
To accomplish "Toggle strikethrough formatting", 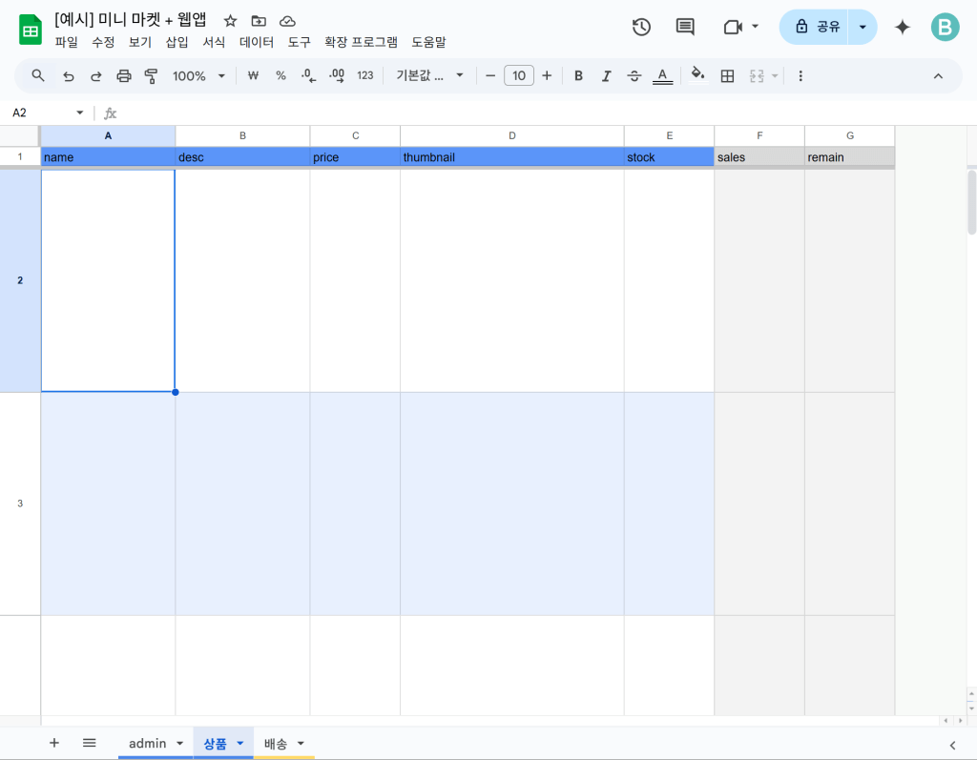I will pos(634,76).
